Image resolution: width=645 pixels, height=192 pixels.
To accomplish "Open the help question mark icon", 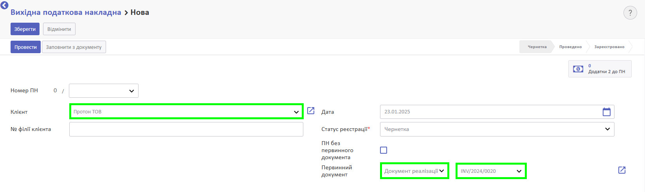I will tap(630, 13).
